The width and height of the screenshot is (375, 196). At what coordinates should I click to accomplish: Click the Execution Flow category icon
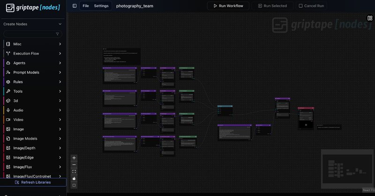tap(8, 53)
